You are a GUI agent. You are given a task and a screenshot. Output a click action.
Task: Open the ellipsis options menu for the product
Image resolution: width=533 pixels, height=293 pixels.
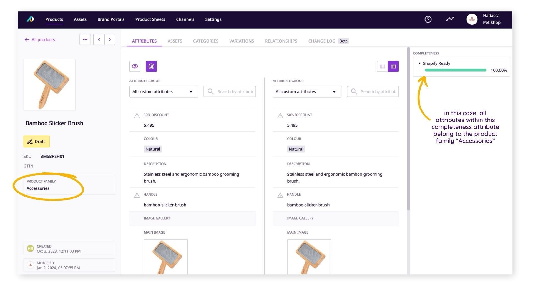[85, 39]
